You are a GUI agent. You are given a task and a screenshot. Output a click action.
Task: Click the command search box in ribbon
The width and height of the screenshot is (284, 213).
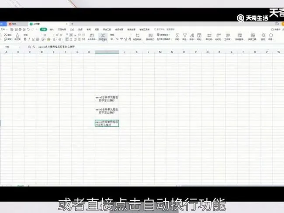point(164,29)
